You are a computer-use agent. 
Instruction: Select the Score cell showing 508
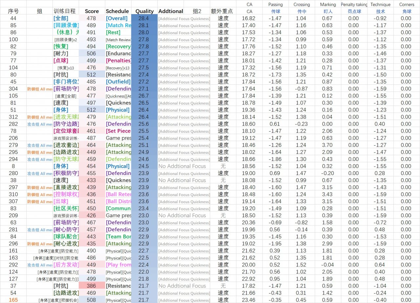[x=92, y=300]
